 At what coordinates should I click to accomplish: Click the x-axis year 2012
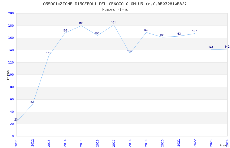click(32, 143)
